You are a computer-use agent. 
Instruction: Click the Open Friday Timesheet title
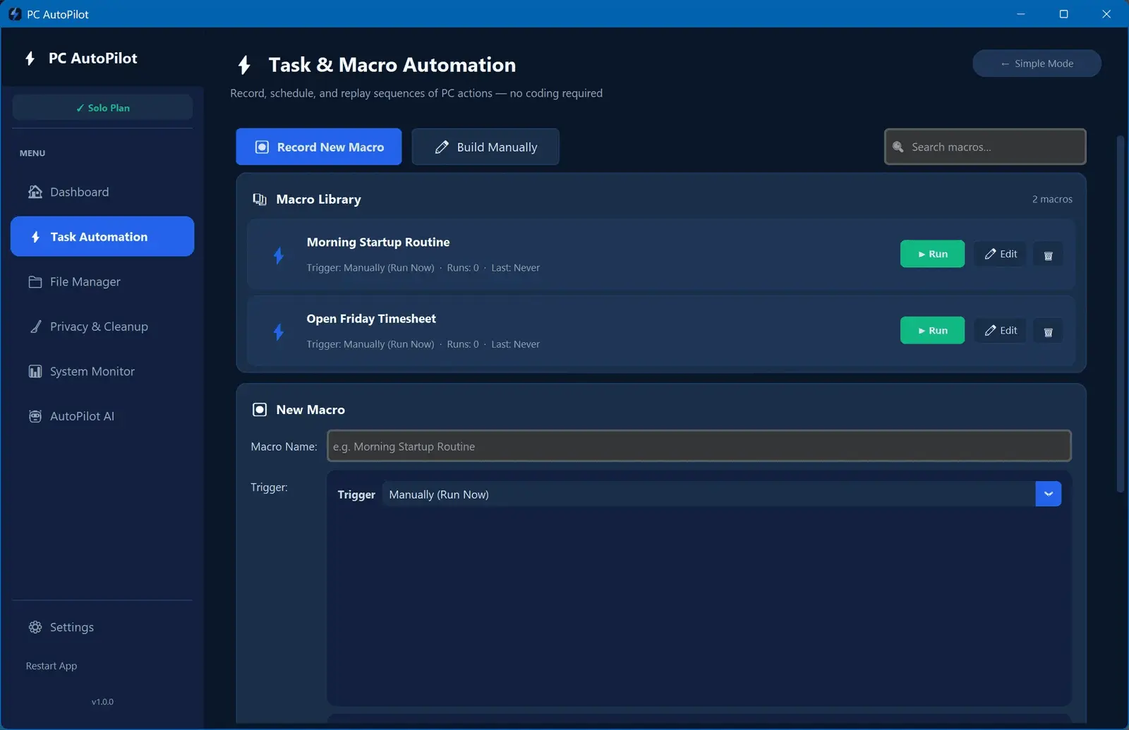coord(371,319)
